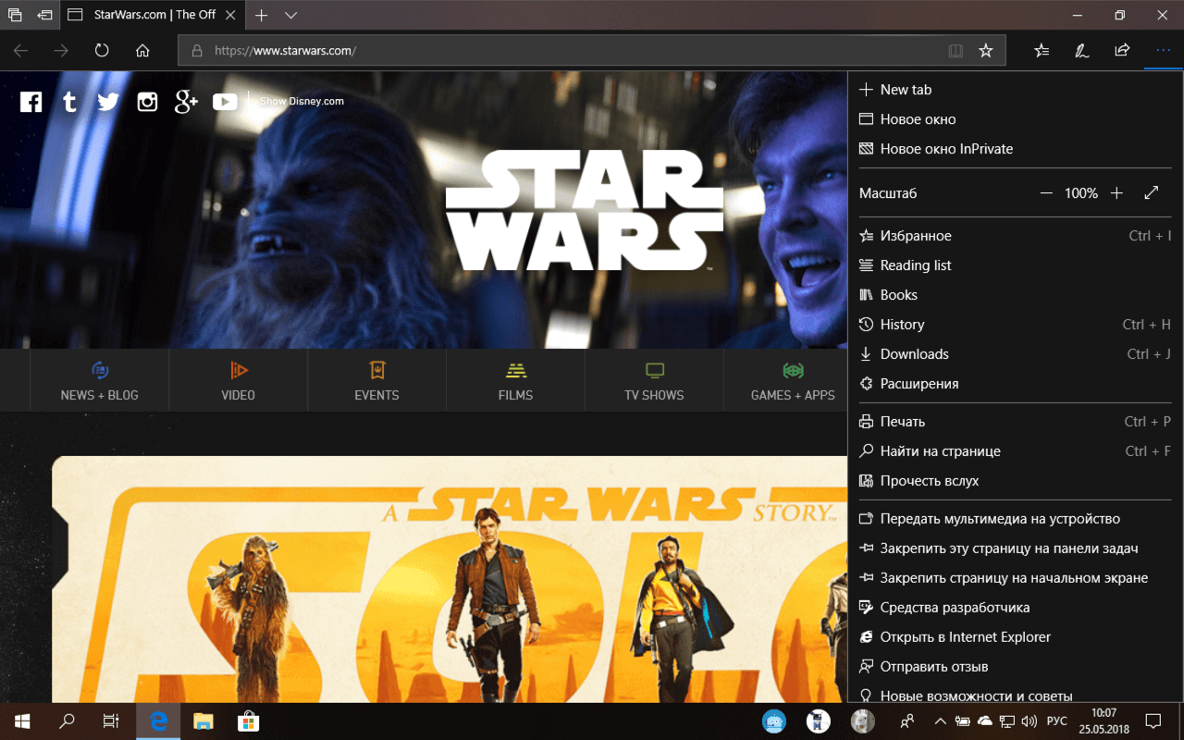
Task: Enter full screen from the zoom row
Action: 1151,193
